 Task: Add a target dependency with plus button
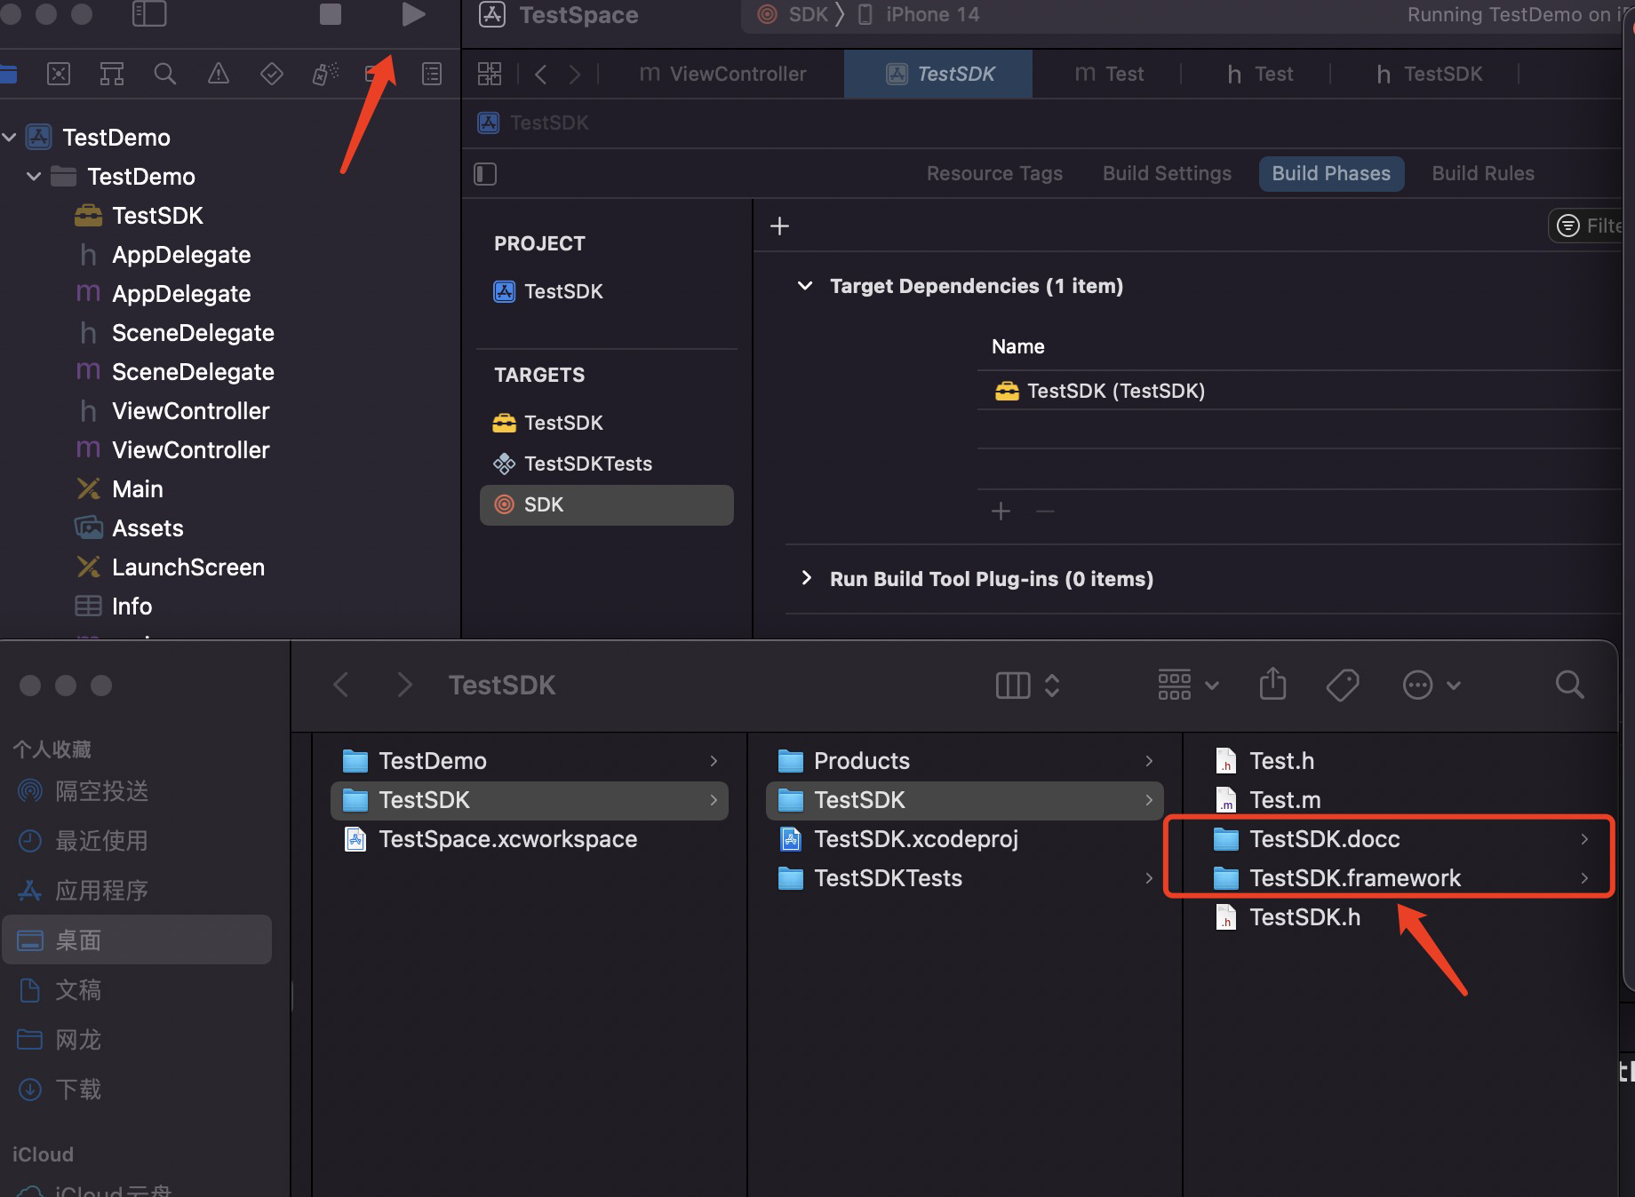[x=1001, y=511]
